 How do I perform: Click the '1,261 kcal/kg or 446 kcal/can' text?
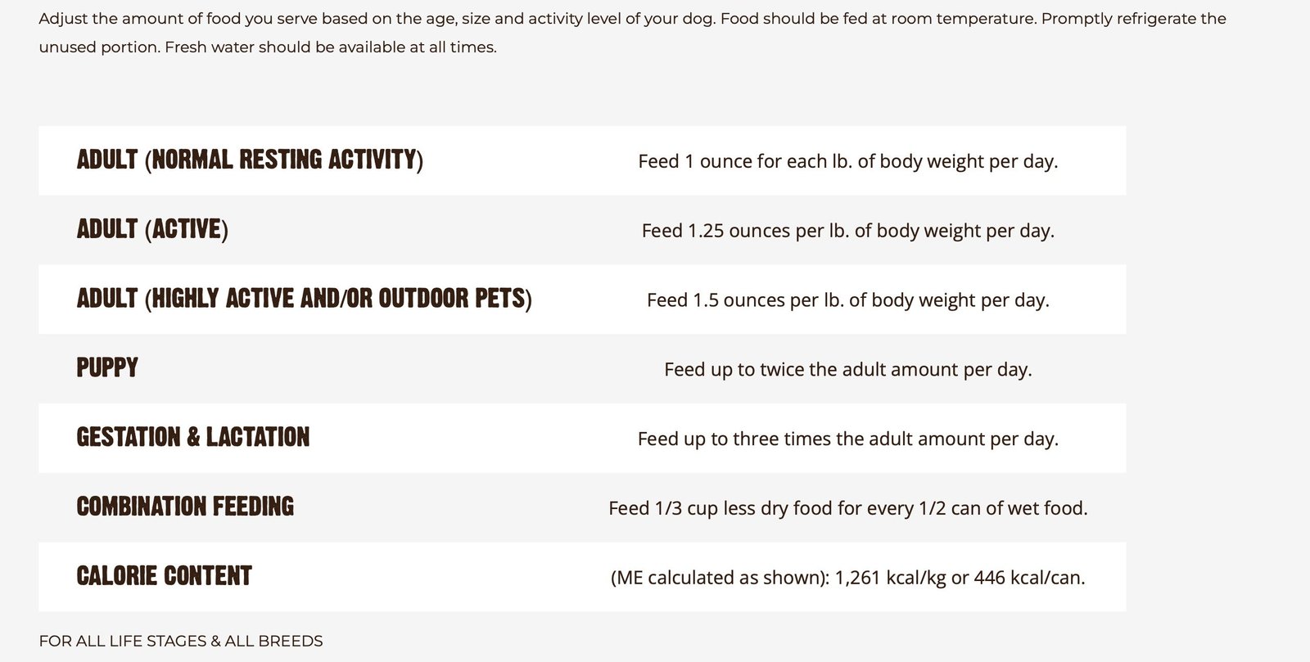coord(960,578)
